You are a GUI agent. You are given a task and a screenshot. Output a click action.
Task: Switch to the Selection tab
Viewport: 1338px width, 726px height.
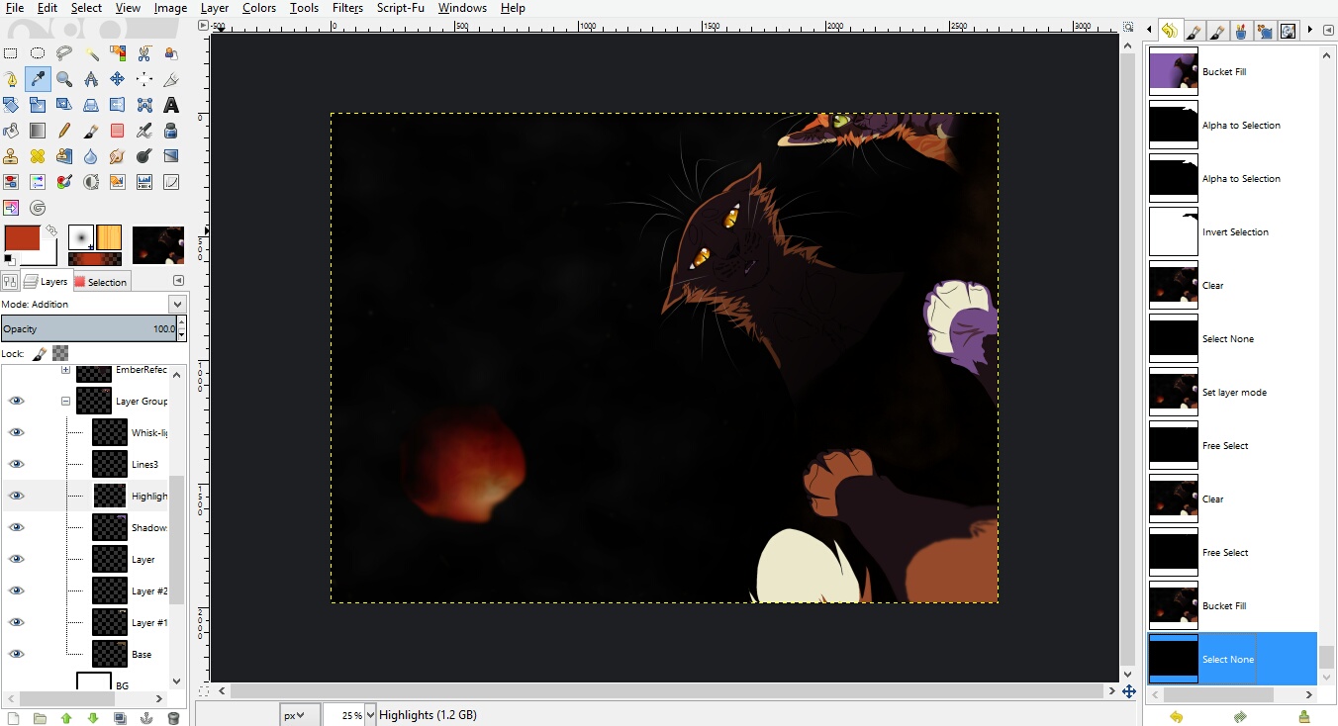point(101,282)
